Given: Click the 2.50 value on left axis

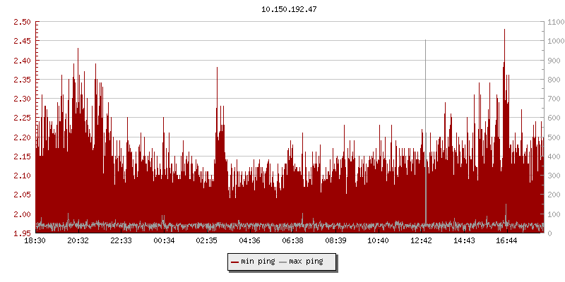Looking at the screenshot, I should pos(22,22).
